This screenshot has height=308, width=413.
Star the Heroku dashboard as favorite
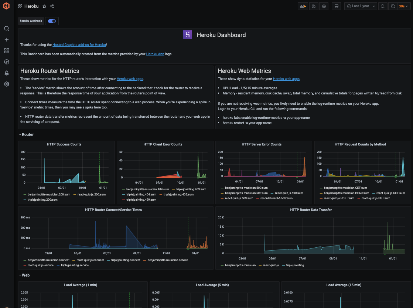[44, 6]
